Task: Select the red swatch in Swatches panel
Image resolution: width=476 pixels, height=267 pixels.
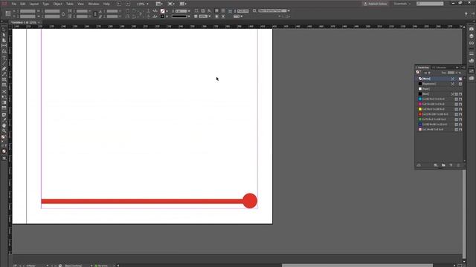Action: point(440,114)
